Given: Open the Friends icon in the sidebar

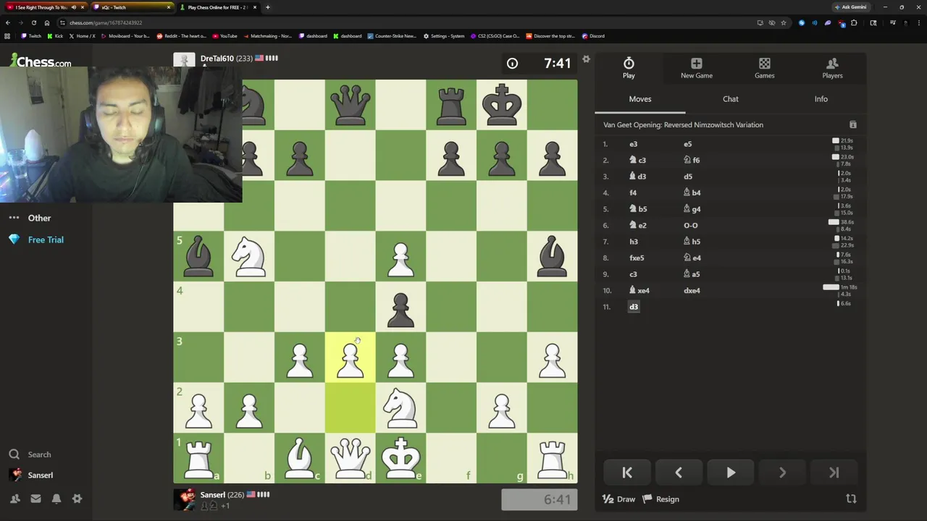Looking at the screenshot, I should pyautogui.click(x=14, y=499).
